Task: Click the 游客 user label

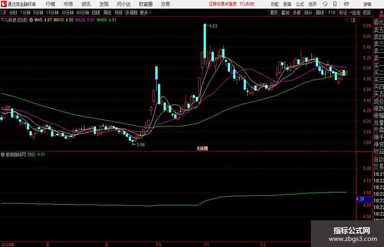Action: 367,4
